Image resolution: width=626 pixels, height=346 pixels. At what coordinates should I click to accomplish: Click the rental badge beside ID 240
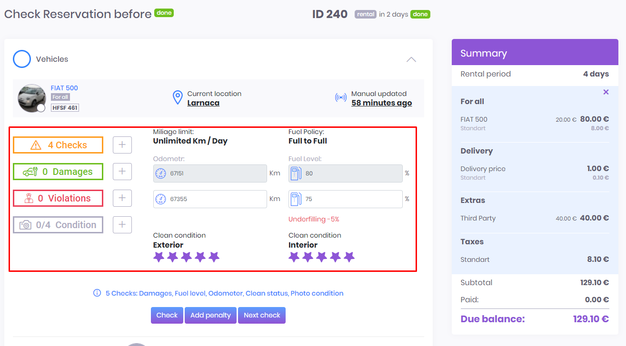click(x=366, y=14)
